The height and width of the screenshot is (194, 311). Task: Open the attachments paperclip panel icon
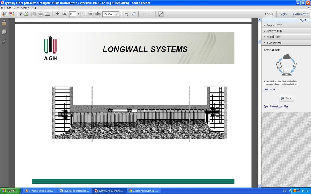point(4,41)
